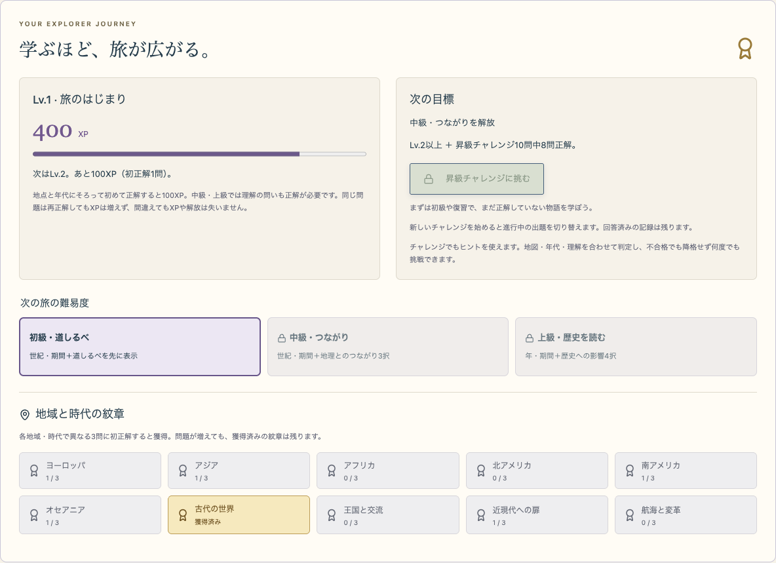Choose the locked 上級・歴史を読む difficulty

tap(636, 347)
